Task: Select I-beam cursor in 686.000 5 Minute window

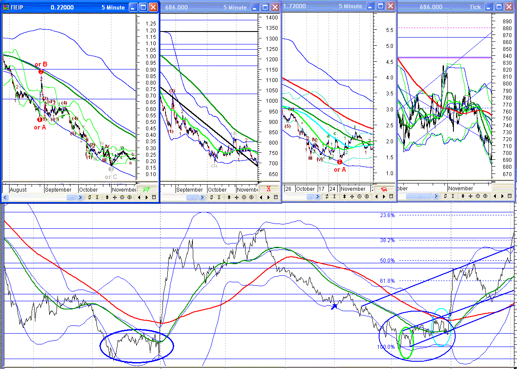Action: [x=219, y=197]
